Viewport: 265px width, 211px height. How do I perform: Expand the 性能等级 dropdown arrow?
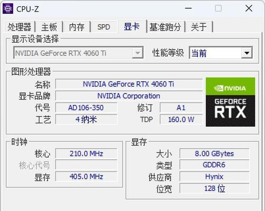(x=247, y=53)
